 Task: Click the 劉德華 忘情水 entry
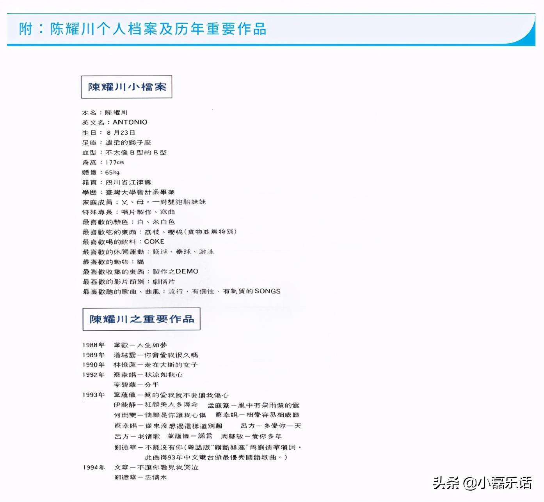tap(140, 477)
